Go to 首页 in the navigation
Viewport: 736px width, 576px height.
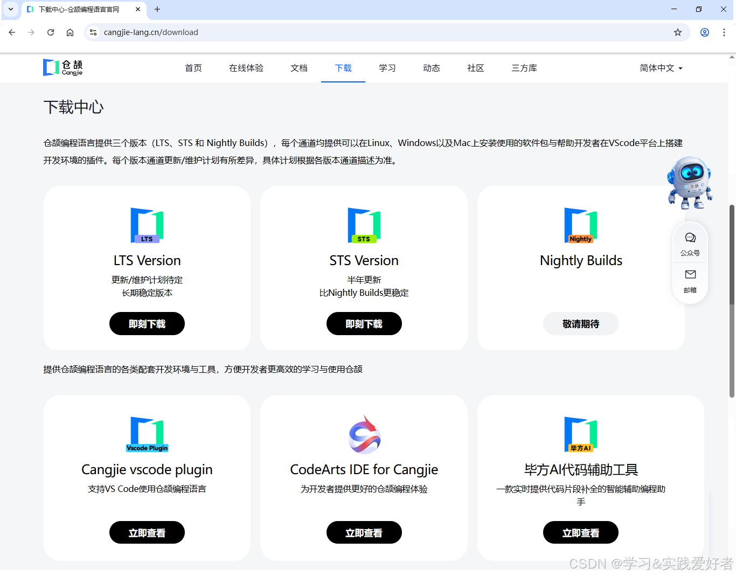click(193, 68)
